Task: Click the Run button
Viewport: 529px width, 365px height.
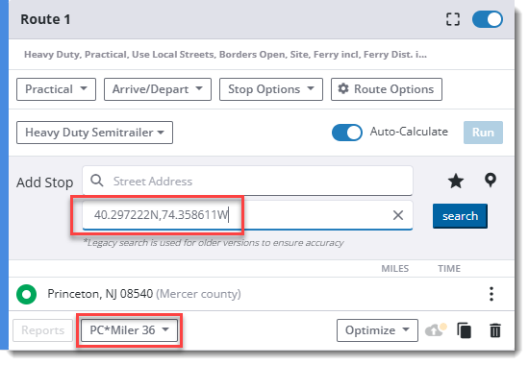Action: [x=483, y=133]
